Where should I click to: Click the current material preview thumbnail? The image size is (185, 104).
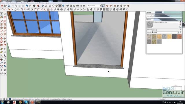point(150,25)
